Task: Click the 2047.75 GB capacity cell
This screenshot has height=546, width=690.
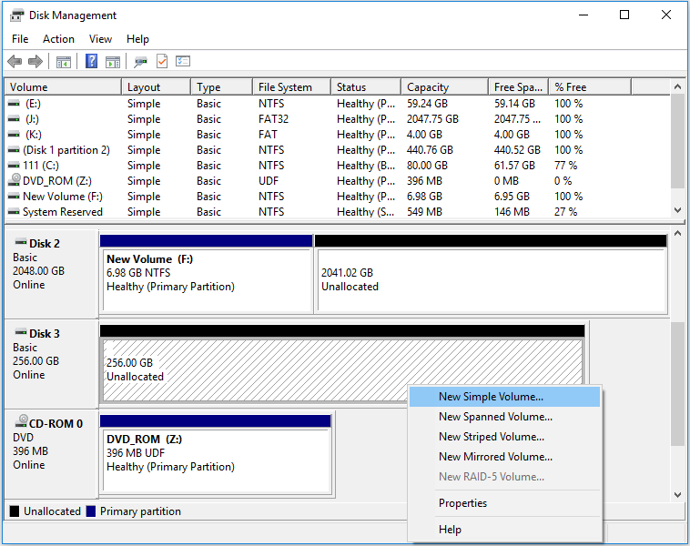Action: coord(432,119)
